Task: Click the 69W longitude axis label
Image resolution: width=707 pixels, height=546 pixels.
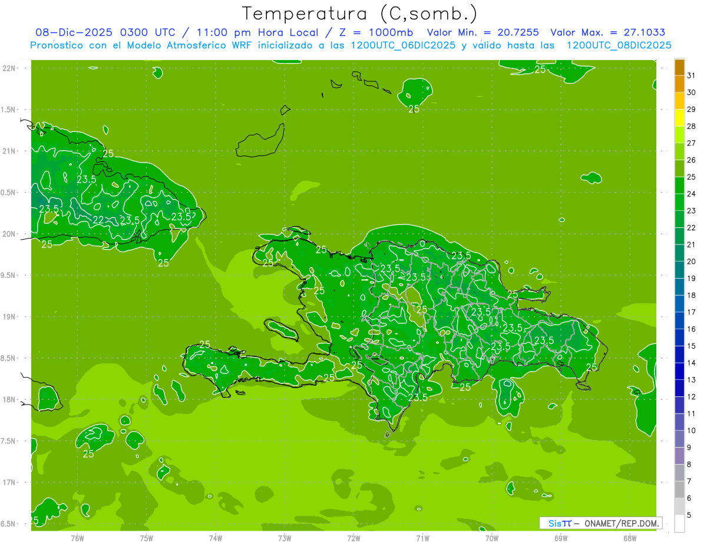Action: pyautogui.click(x=561, y=538)
